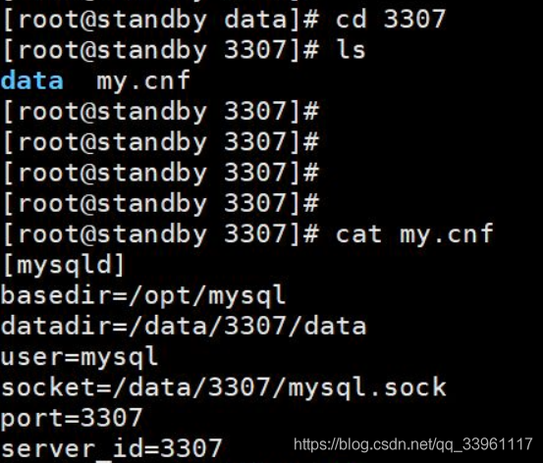The height and width of the screenshot is (463, 543).
Task: Click the 'ls' command on second line
Action: click(x=351, y=50)
